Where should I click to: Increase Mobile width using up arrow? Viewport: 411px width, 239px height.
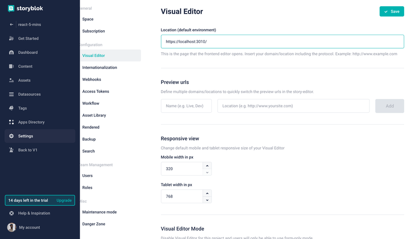(207, 166)
